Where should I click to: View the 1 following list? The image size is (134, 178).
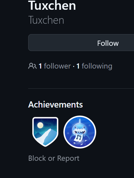pyautogui.click(x=94, y=66)
